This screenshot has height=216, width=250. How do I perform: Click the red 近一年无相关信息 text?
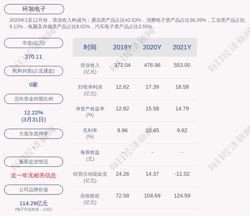point(34,175)
